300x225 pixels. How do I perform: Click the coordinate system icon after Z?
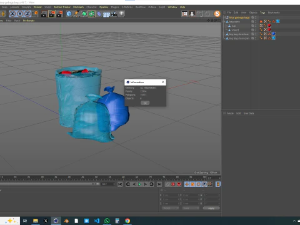[35, 14]
